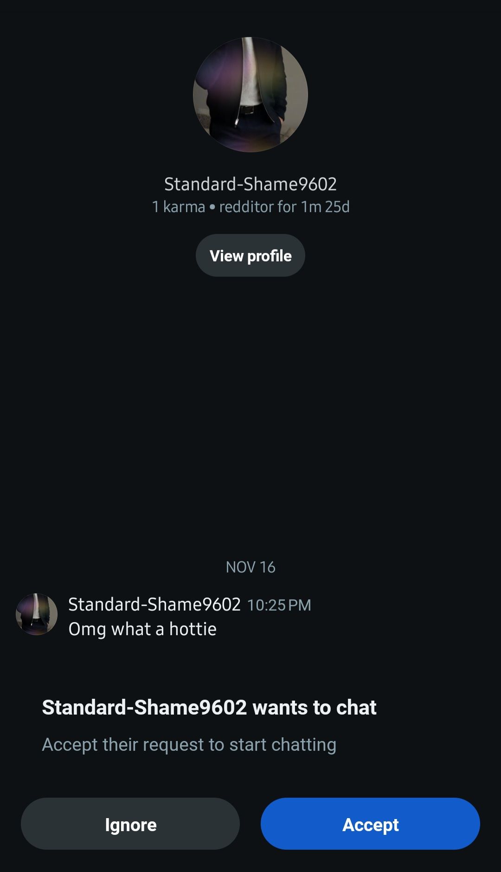Viewport: 501px width, 872px height.
Task: Click the word "chatting" in the request hint
Action: pyautogui.click(x=303, y=745)
